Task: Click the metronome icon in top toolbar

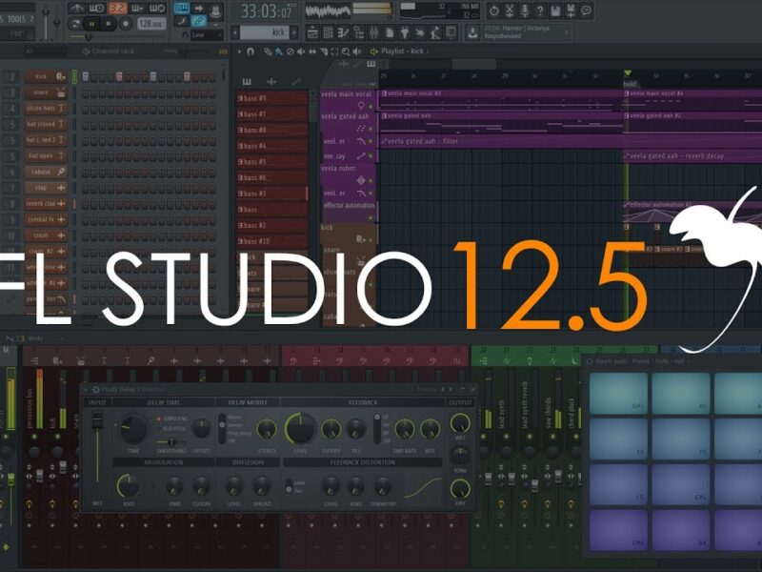Action: tap(76, 8)
